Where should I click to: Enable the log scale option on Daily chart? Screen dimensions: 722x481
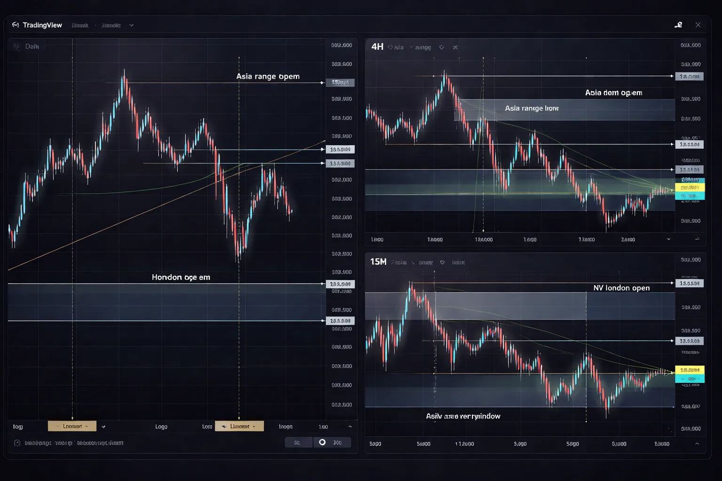coord(17,427)
